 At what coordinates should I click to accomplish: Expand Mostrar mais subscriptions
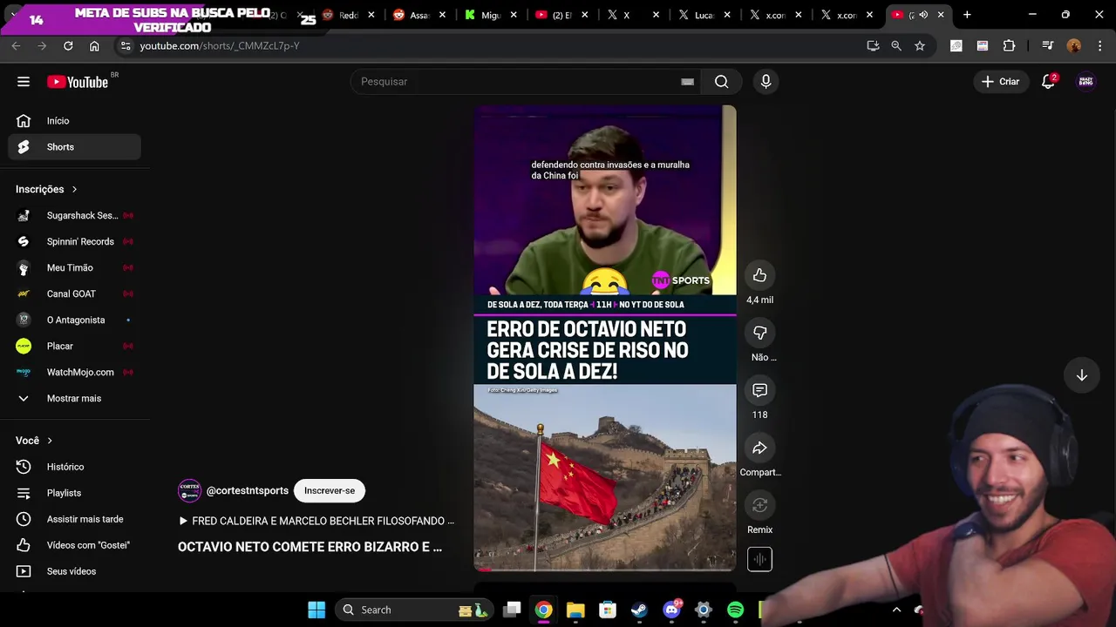74,398
